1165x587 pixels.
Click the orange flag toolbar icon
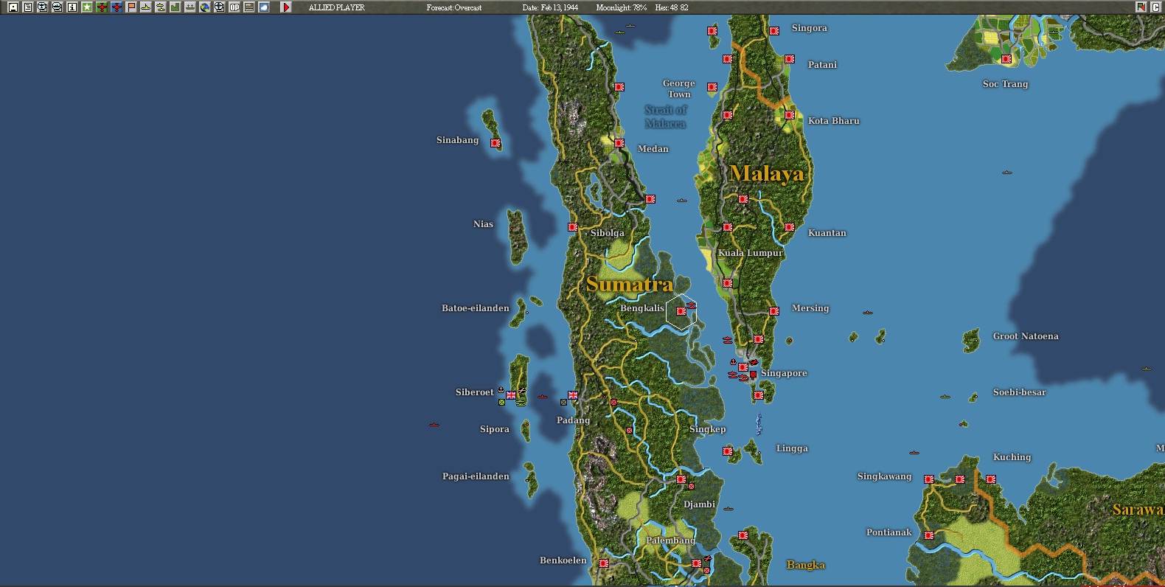131,7
